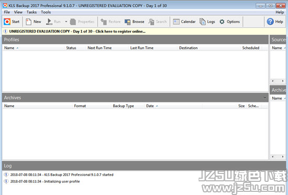Viewport: 288px width, 195px height.
Task: Open the Tools menu
Action: click(x=46, y=12)
